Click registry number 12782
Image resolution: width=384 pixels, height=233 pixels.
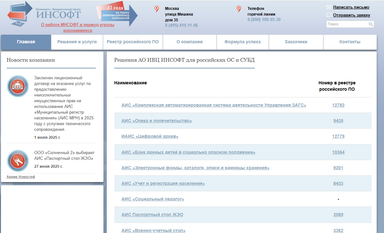338,105
